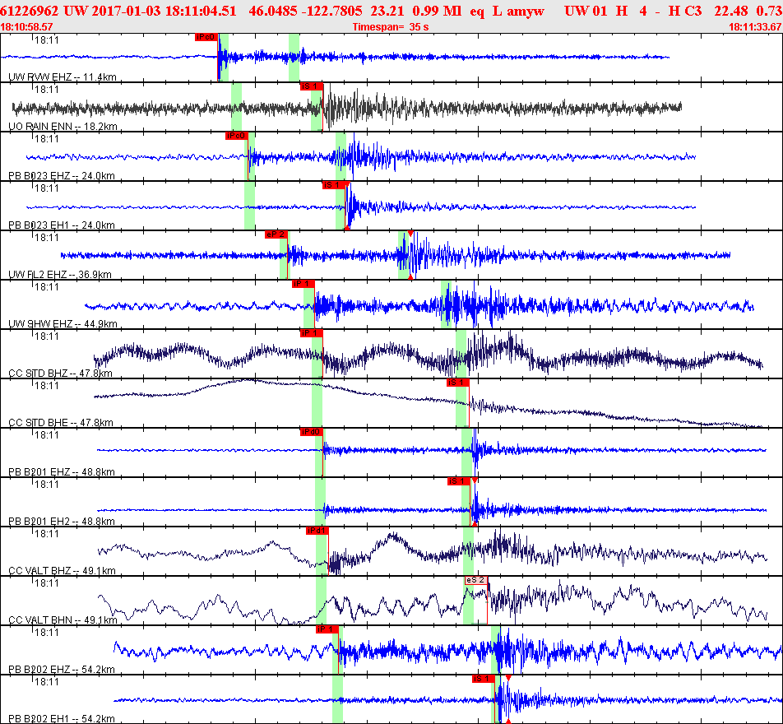Select the eS 2 pick flag on CC VALT BHN
Screen dimensions: 783x724
[476, 580]
